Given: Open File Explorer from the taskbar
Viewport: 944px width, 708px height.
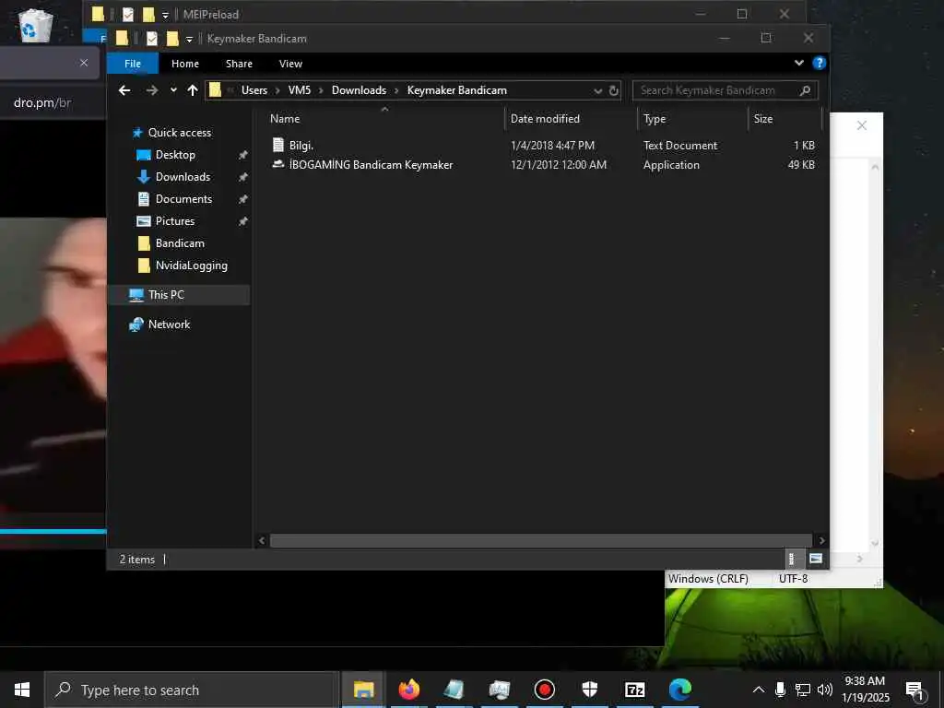Looking at the screenshot, I should coord(363,690).
